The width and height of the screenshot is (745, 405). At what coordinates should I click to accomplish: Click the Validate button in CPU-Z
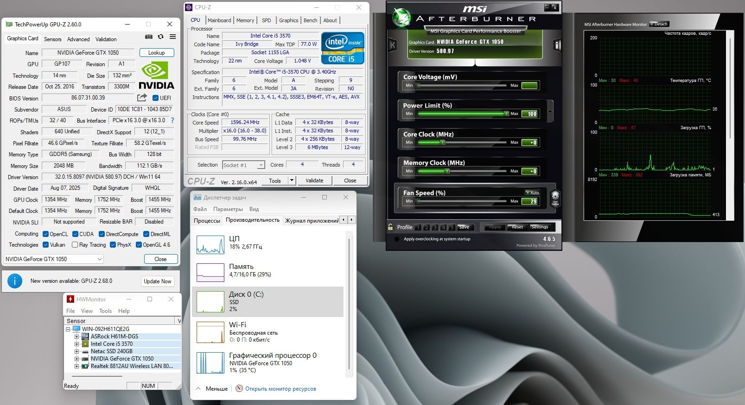click(x=314, y=181)
